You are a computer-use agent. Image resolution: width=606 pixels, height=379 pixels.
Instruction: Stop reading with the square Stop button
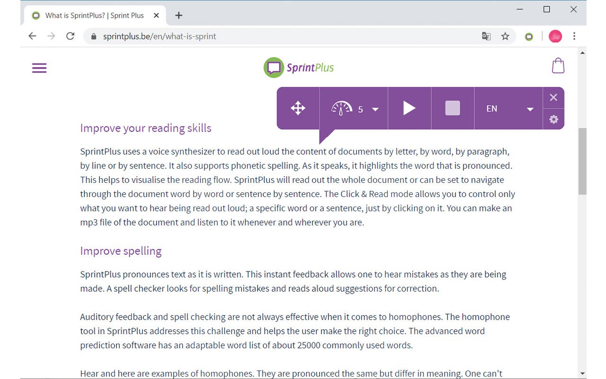pyautogui.click(x=453, y=108)
